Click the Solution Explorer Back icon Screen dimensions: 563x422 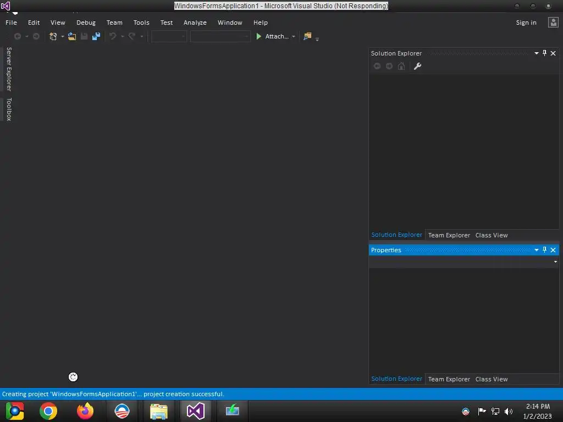[x=377, y=66]
